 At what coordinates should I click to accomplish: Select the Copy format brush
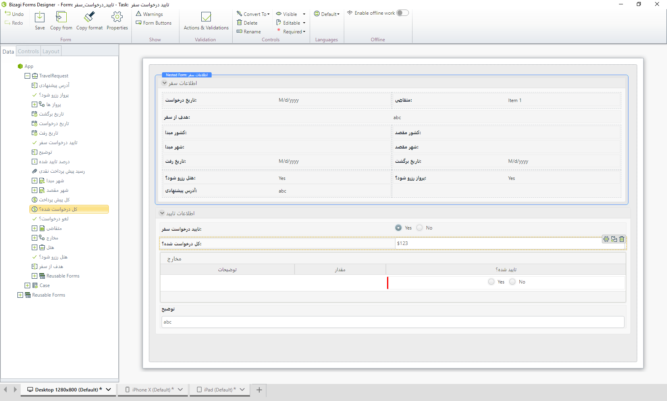[x=89, y=17]
